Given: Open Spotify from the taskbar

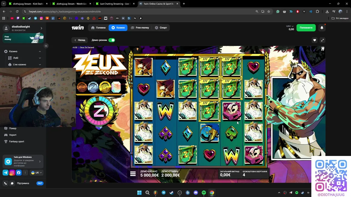Looking at the screenshot, I should 204,193.
